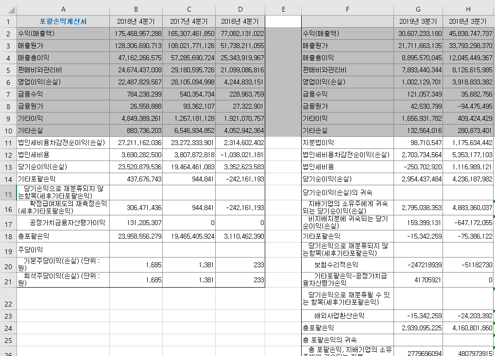Select row 22 header

8,299
